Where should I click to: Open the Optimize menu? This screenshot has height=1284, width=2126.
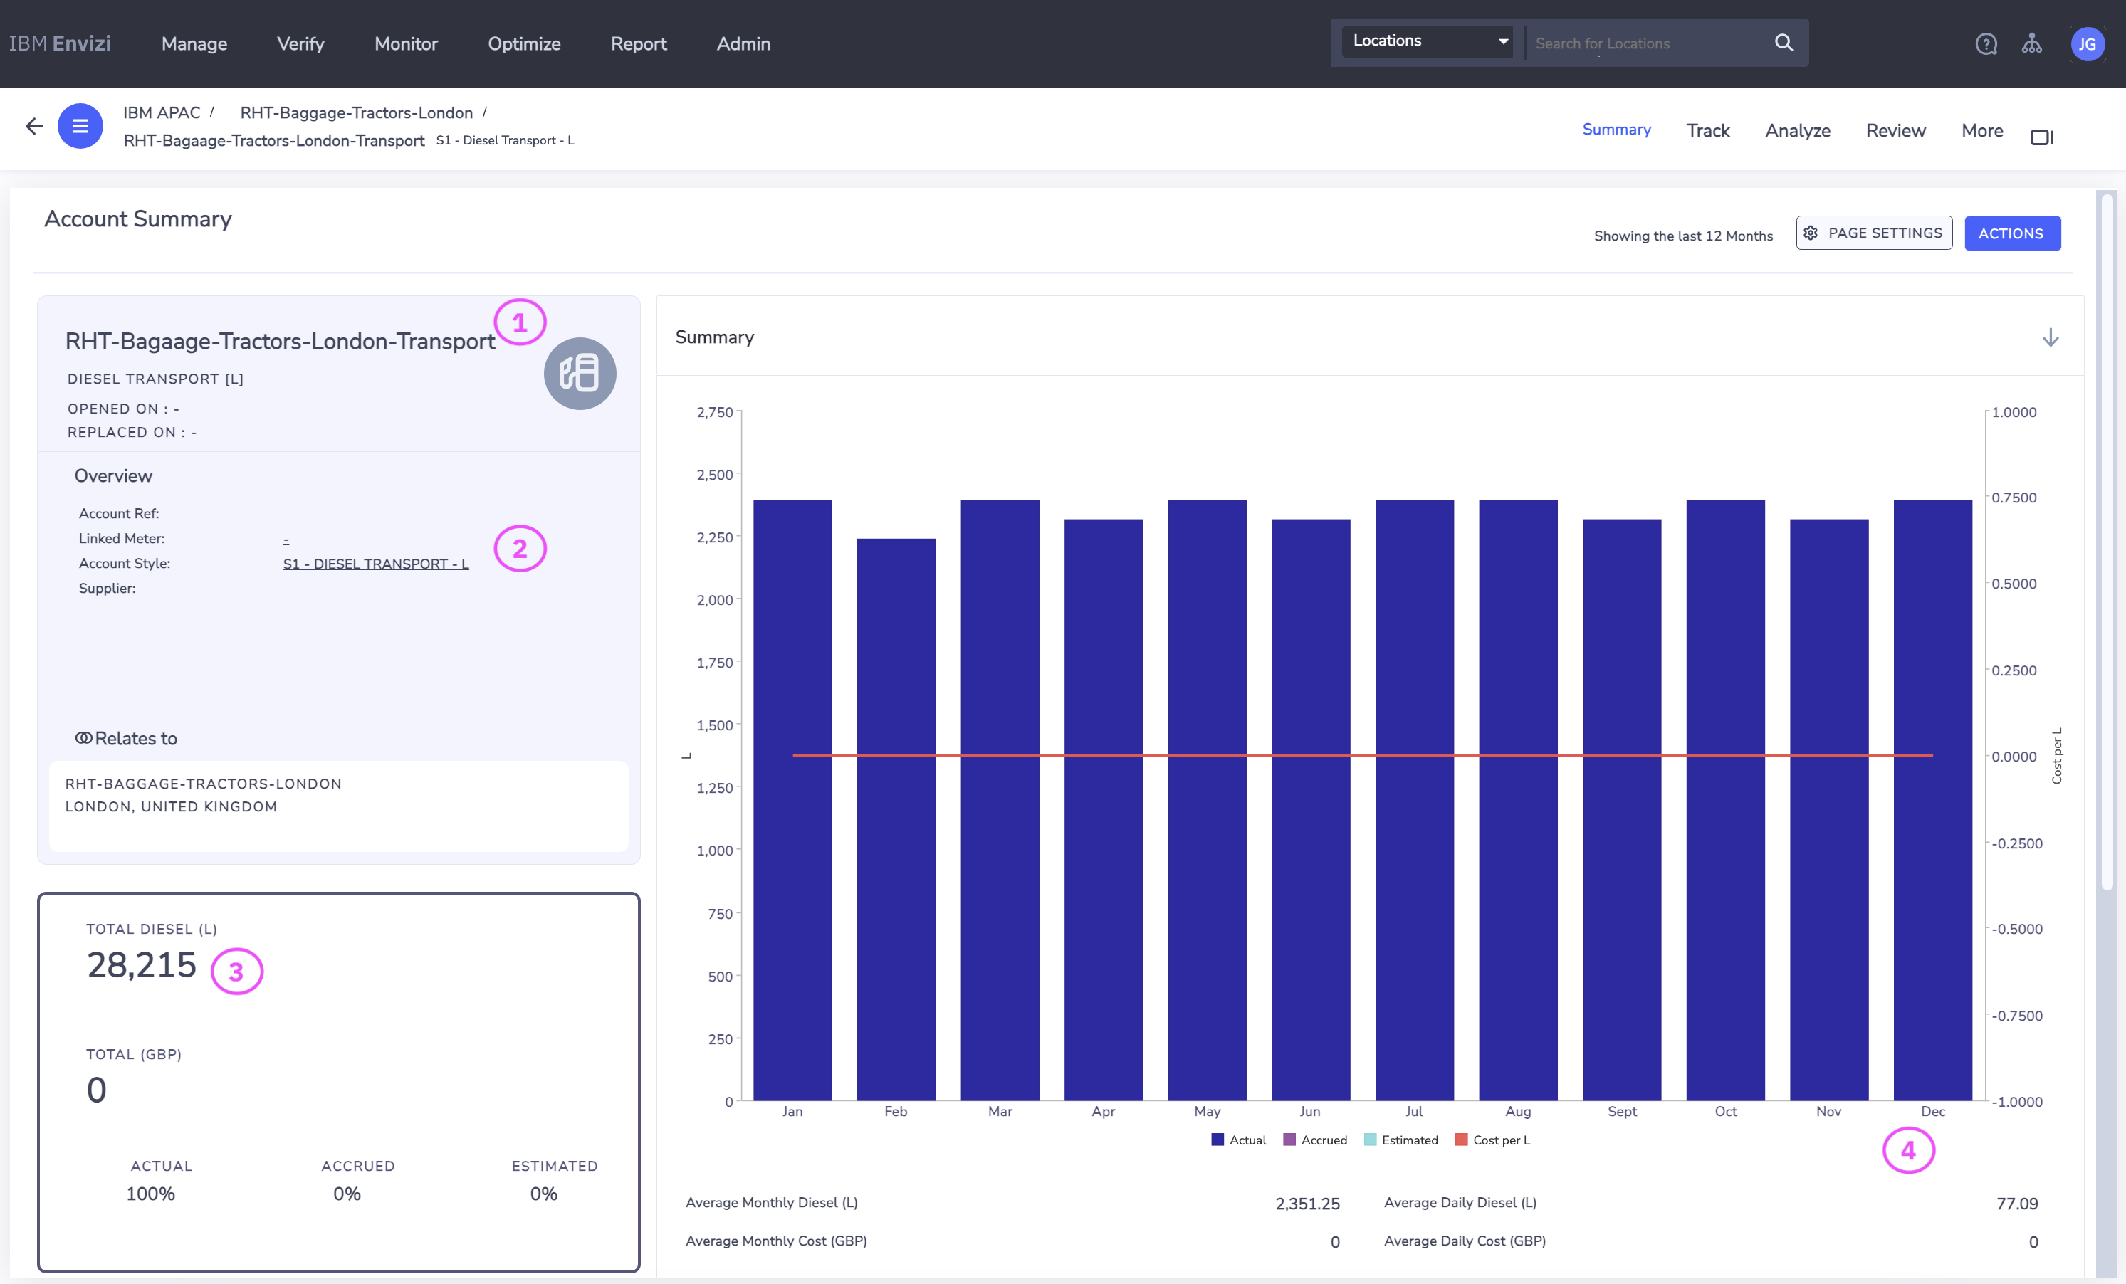[524, 44]
